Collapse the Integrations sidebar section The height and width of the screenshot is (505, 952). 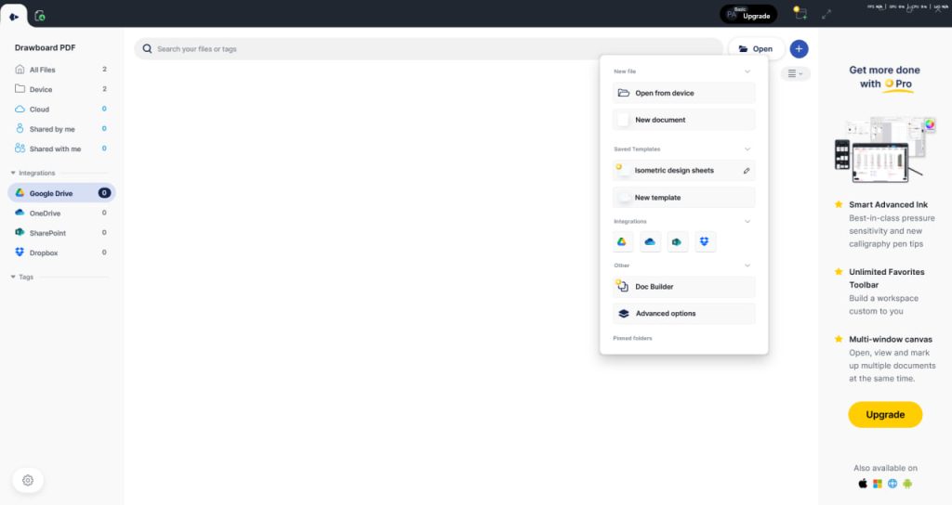pyautogui.click(x=13, y=173)
